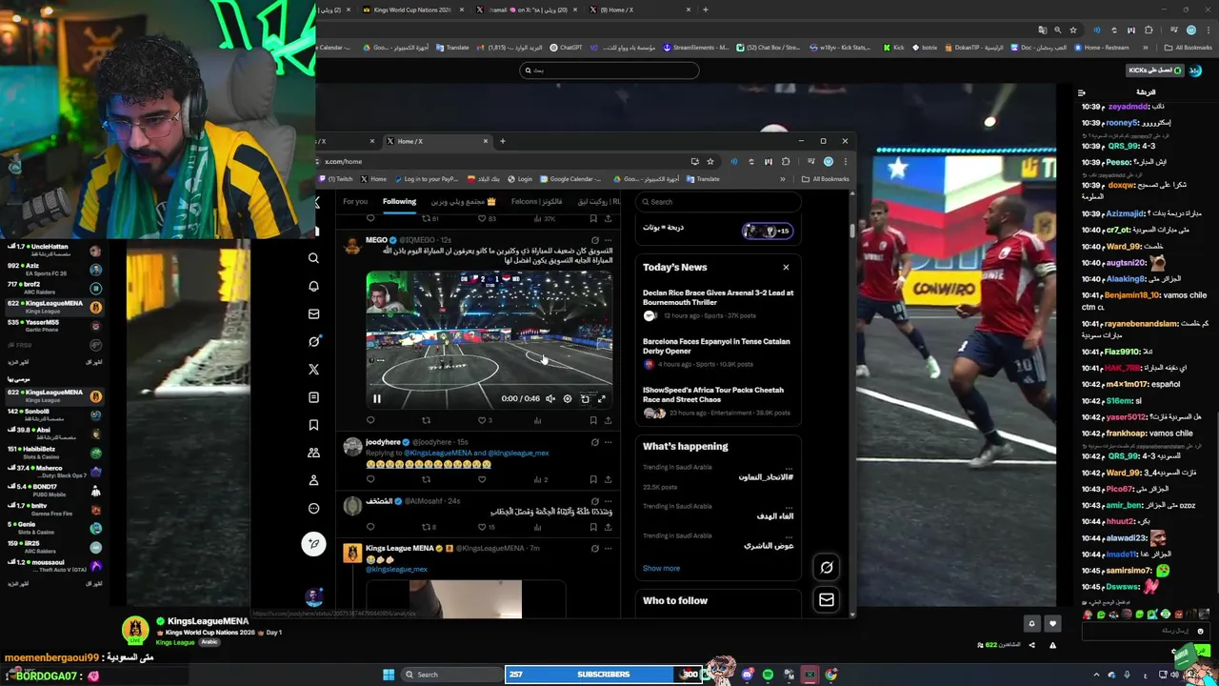Image resolution: width=1219 pixels, height=686 pixels.
Task: Bookmark page star in inner Chrome window
Action: (709, 162)
